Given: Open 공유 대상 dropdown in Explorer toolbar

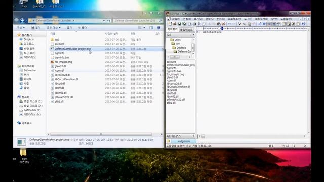Looking at the screenshot, I should [x=54, y=28].
